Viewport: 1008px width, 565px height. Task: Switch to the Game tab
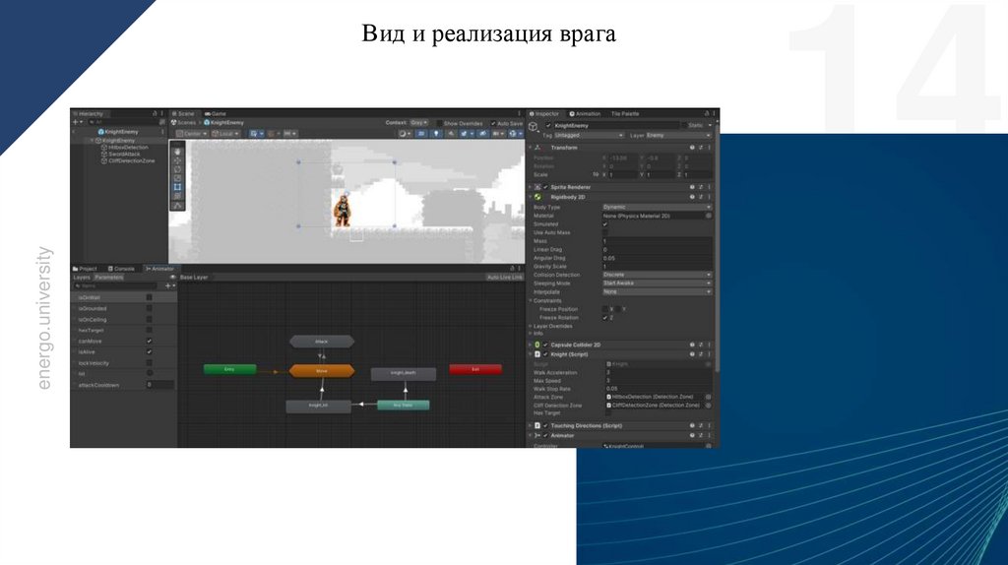click(216, 114)
